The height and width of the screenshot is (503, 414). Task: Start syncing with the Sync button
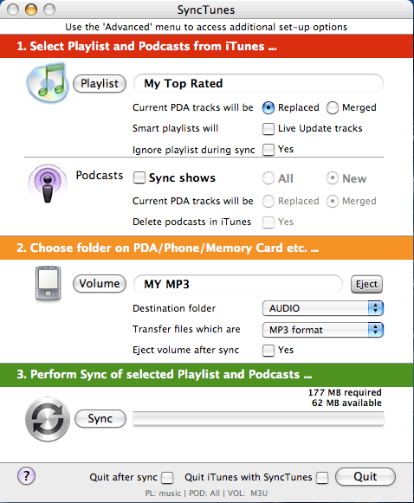tap(100, 419)
